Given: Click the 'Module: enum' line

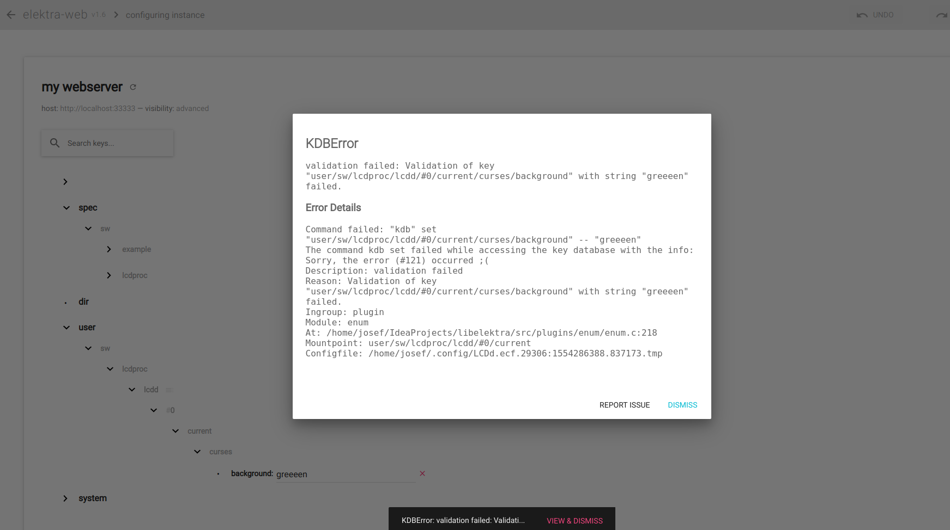Looking at the screenshot, I should pos(337,323).
